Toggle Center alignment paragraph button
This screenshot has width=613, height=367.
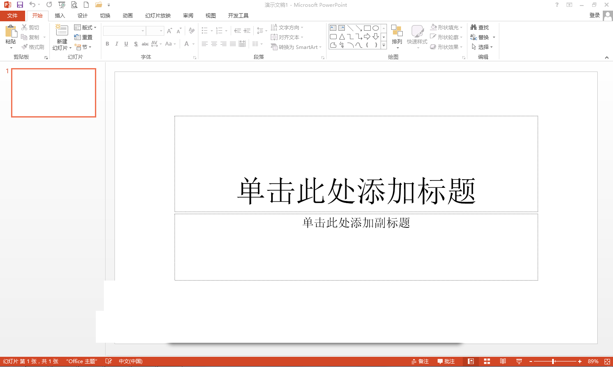pos(214,44)
